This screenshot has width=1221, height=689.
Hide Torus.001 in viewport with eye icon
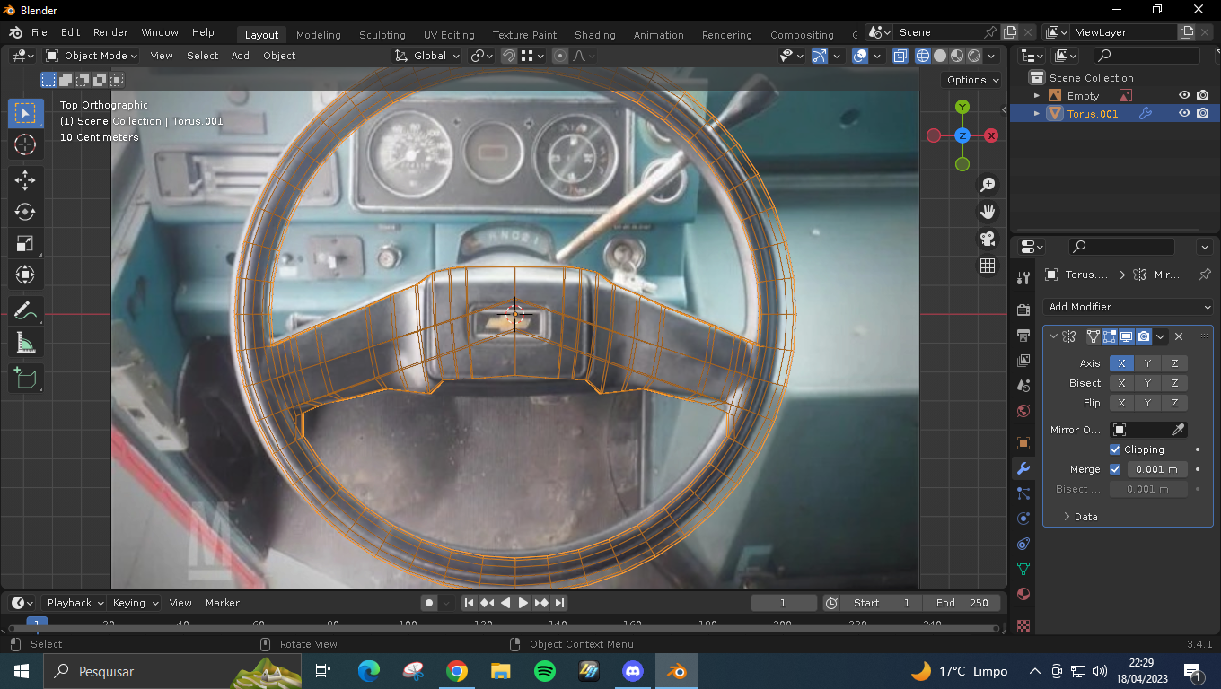coord(1184,114)
